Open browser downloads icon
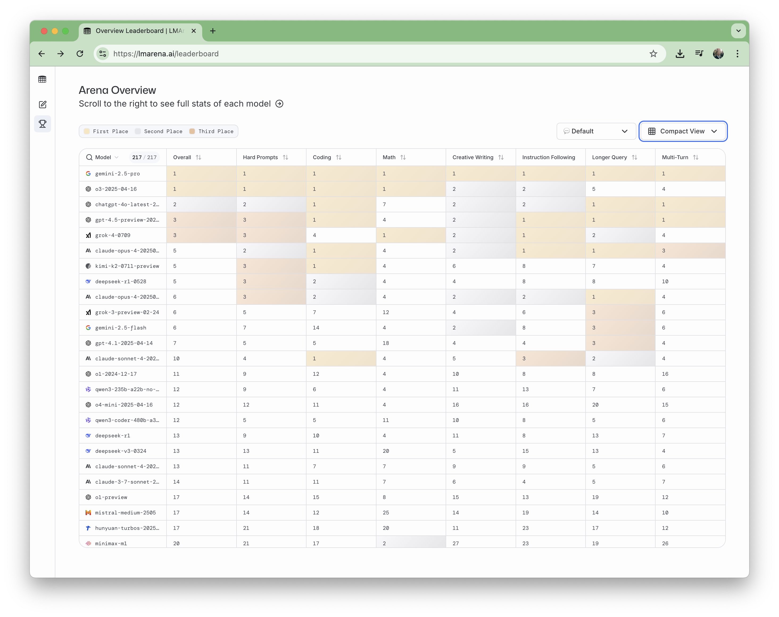The width and height of the screenshot is (779, 617). (x=680, y=54)
